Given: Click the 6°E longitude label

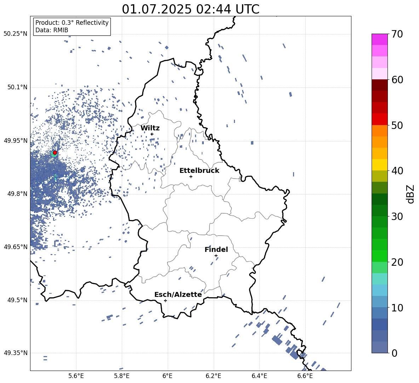Looking at the screenshot, I should coord(168,376).
